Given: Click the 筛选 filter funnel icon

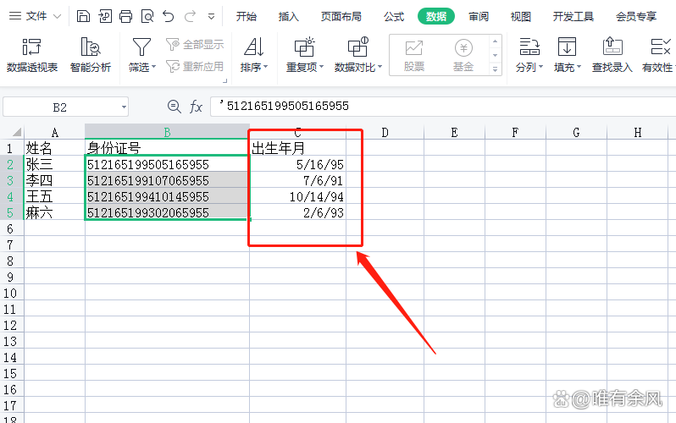Looking at the screenshot, I should point(141,47).
